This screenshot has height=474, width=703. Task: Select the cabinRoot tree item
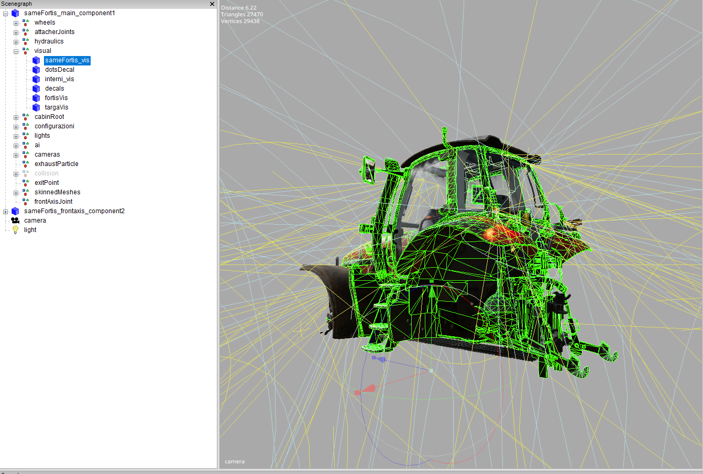49,117
